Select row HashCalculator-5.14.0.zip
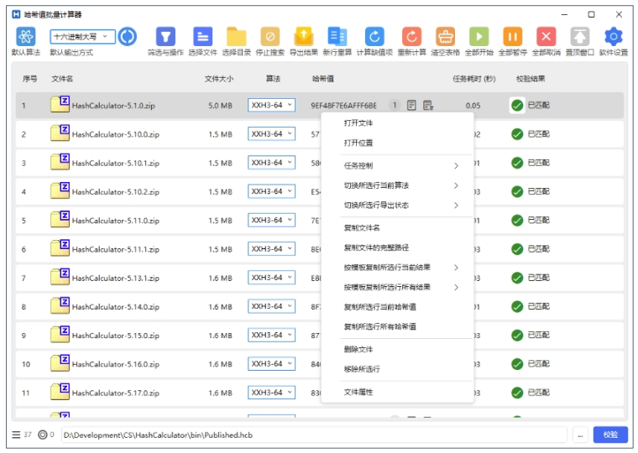This screenshot has height=453, width=638. (319, 306)
